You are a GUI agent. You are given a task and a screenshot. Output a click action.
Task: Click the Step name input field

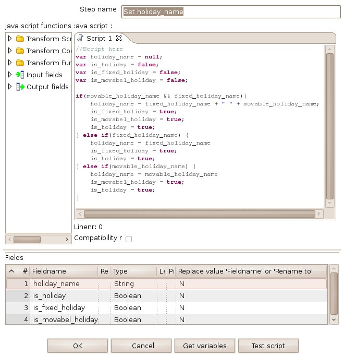pos(231,11)
